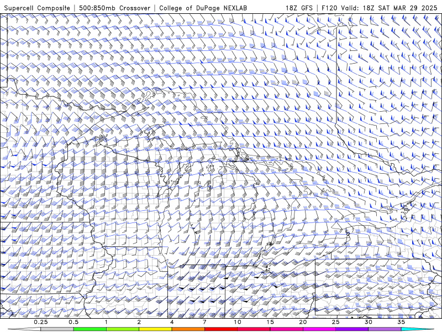Click the legend value 15

pos(270,322)
